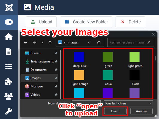
Task: Click the pin icon next to Musique
Action: [56, 86]
